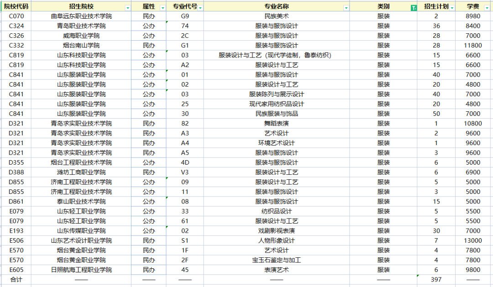Select the tuition cell showing 13000

pos(473,240)
